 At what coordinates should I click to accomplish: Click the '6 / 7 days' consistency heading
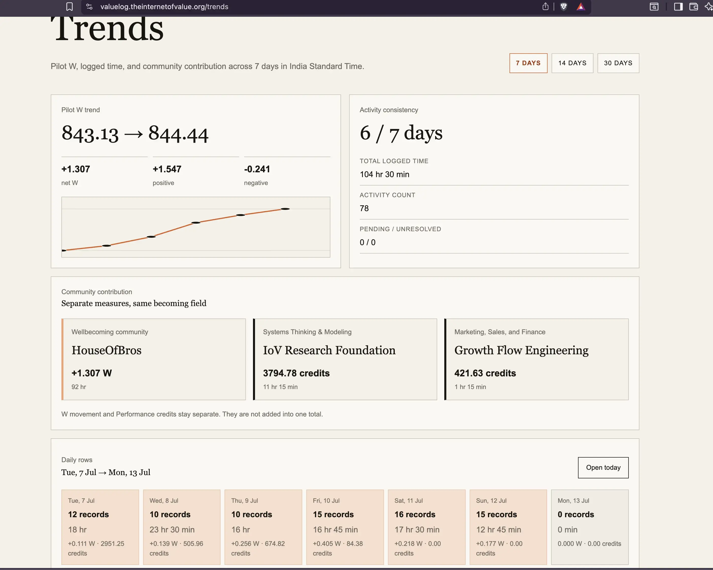(401, 133)
